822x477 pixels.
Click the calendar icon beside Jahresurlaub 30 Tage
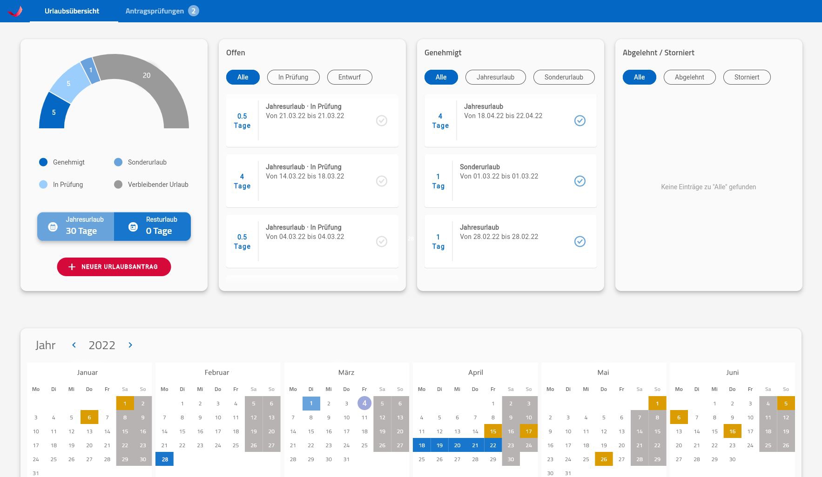53,227
